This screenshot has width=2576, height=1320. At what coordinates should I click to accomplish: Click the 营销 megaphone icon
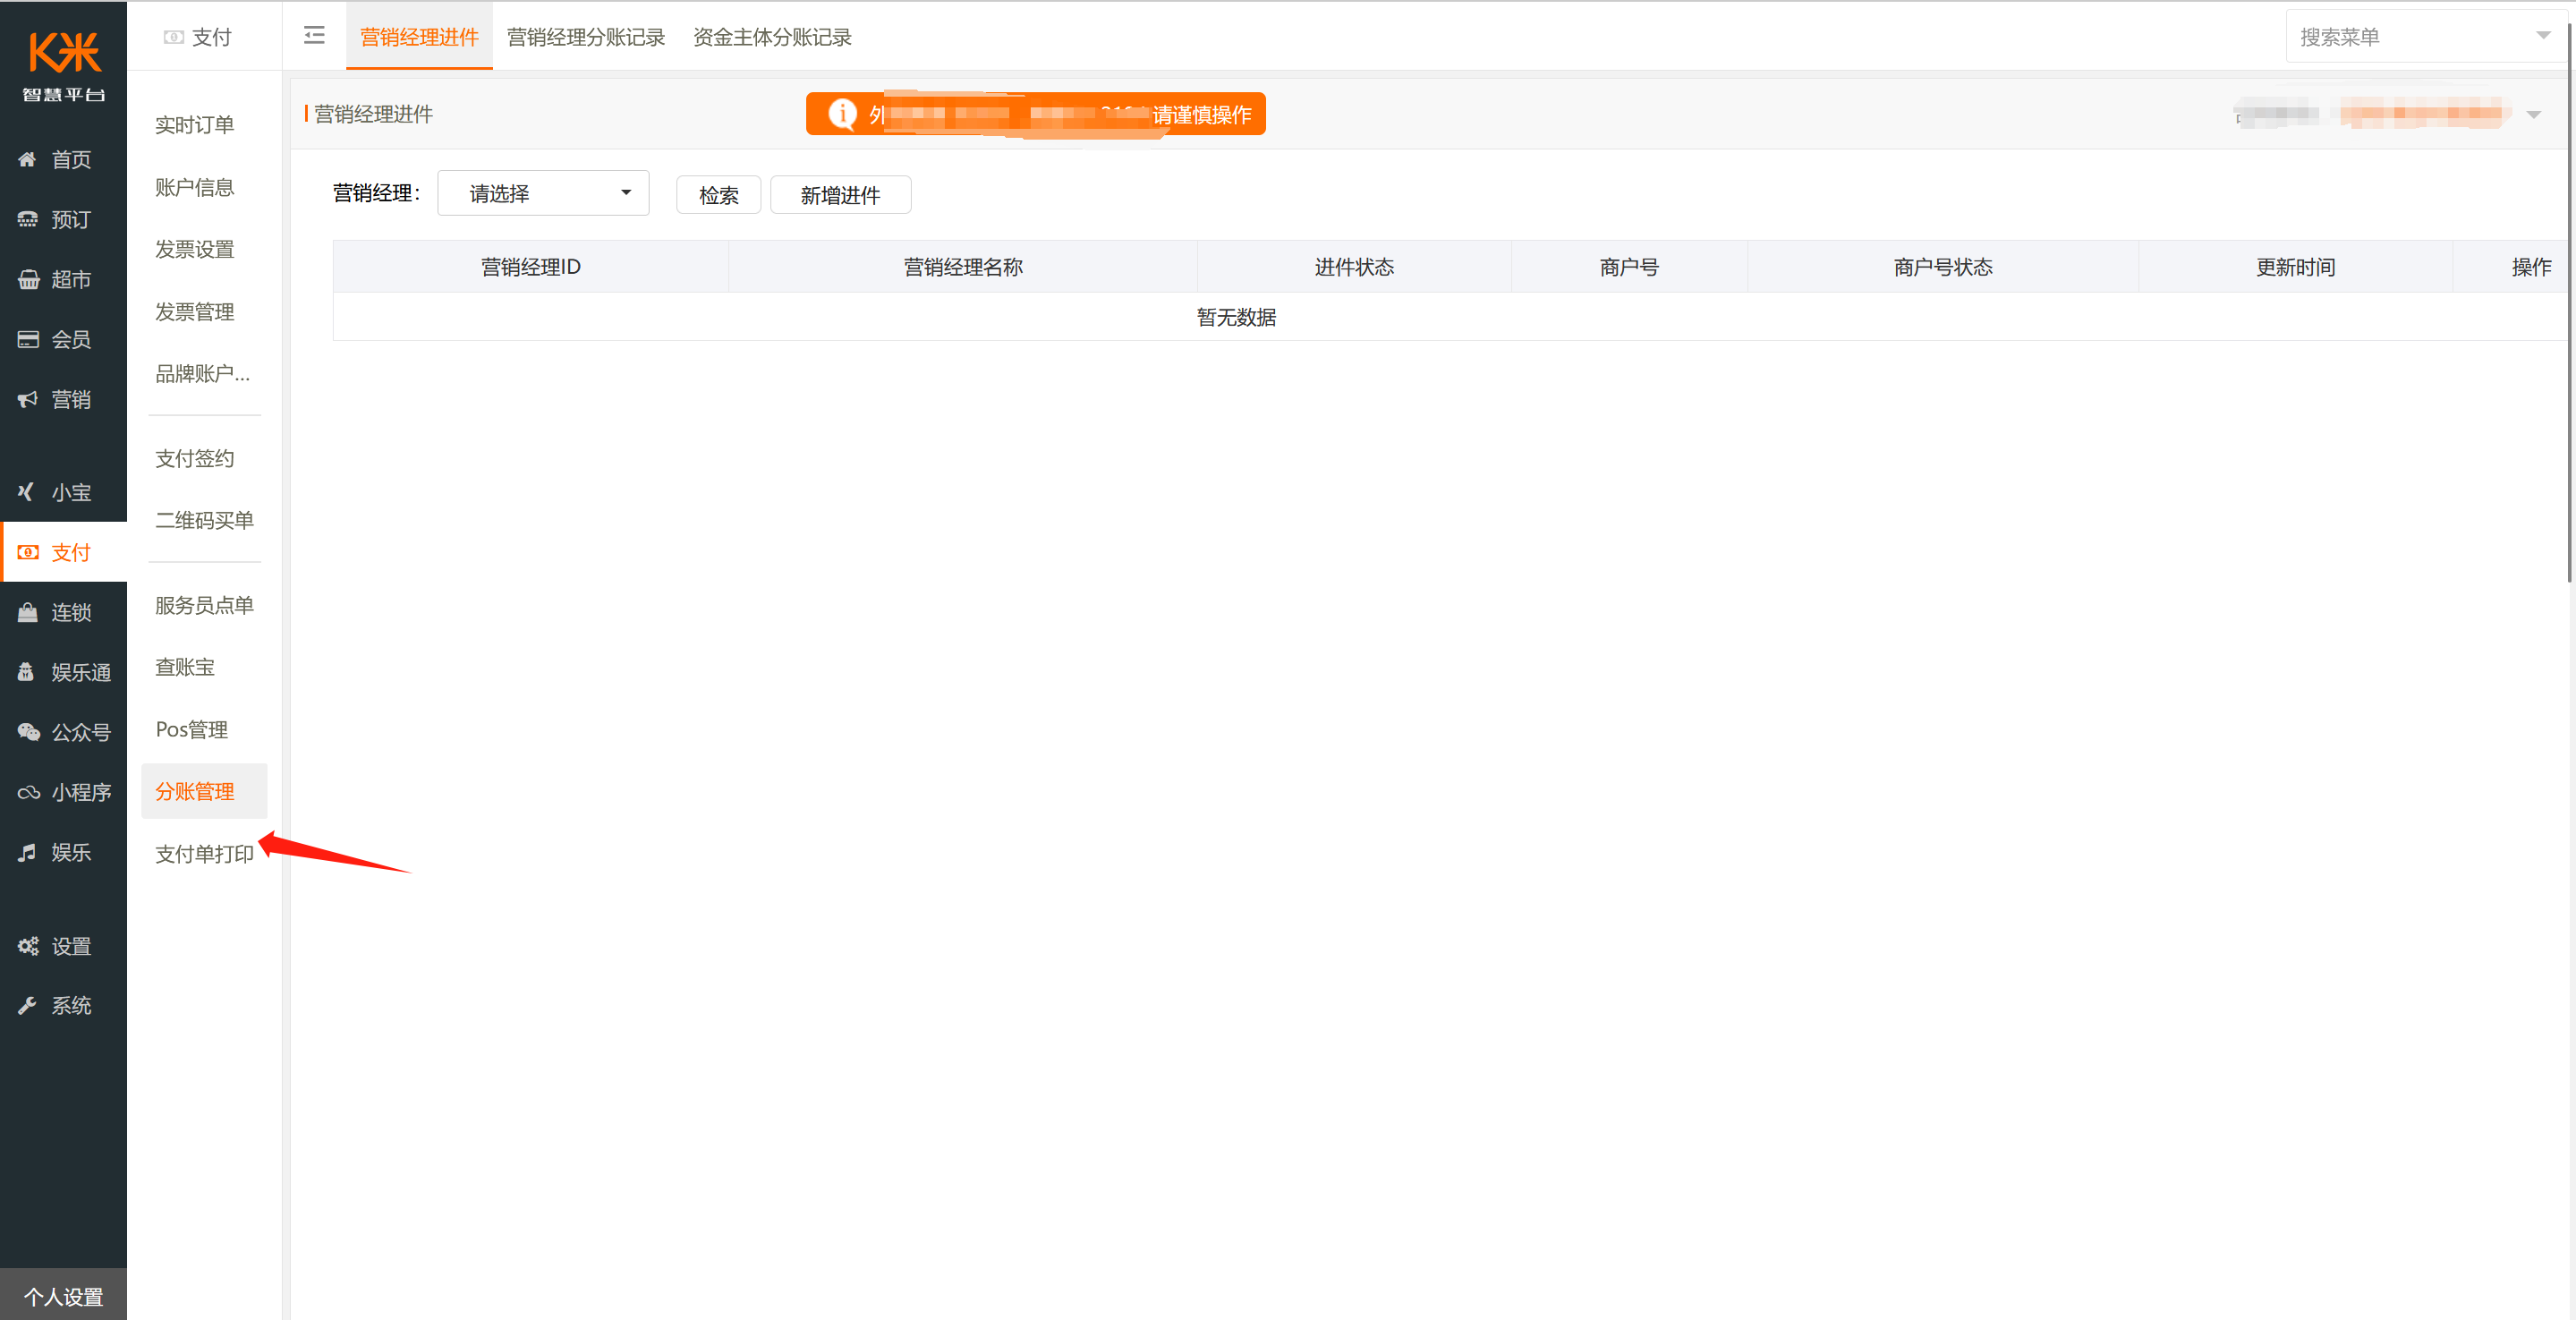click(27, 399)
